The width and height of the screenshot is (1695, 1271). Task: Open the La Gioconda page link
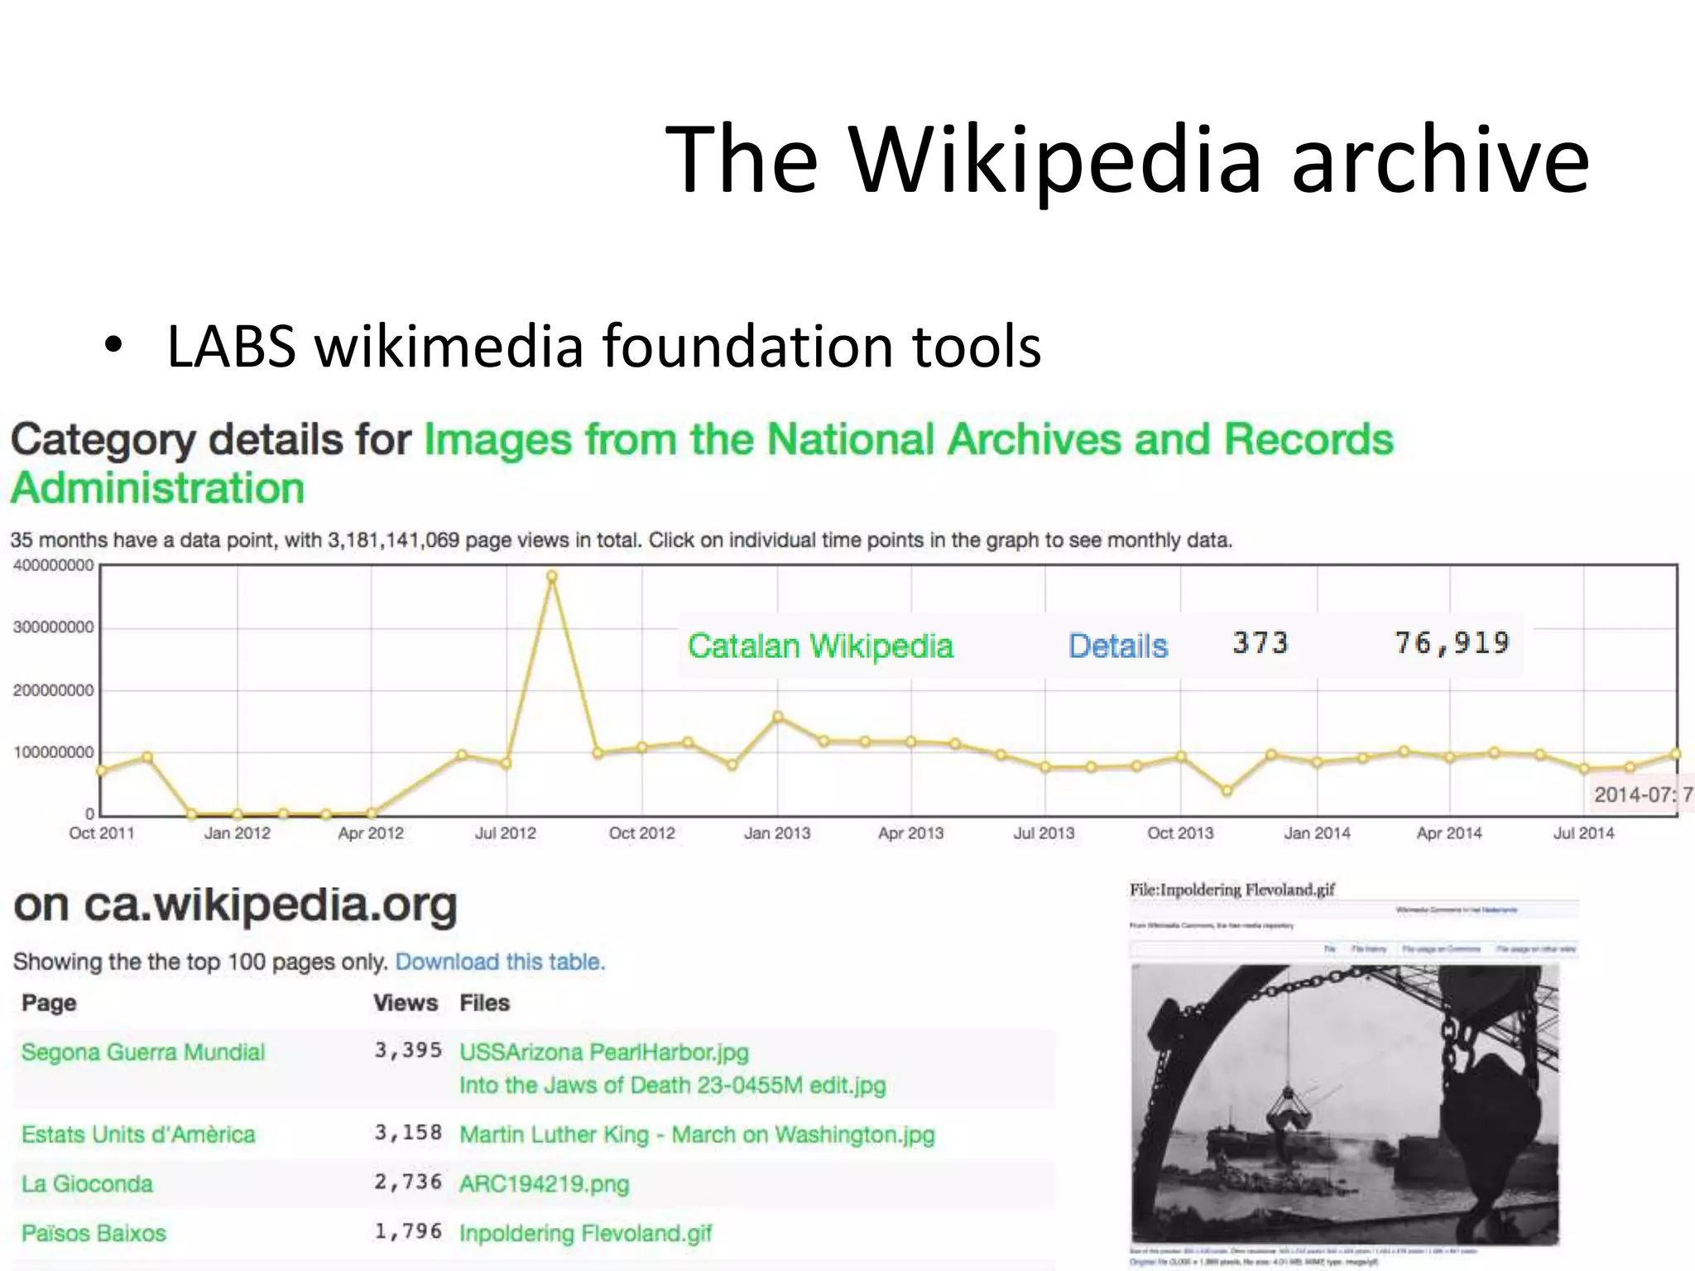click(87, 1183)
